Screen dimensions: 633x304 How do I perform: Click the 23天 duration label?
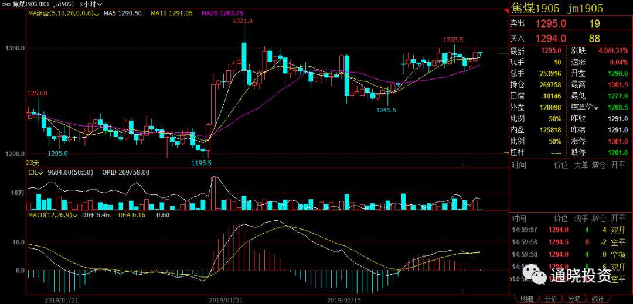tap(33, 163)
